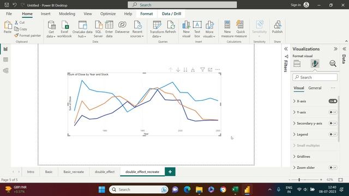The image size is (349, 196).
Task: Enable the Zoom slider toggle
Action: pyautogui.click(x=333, y=168)
